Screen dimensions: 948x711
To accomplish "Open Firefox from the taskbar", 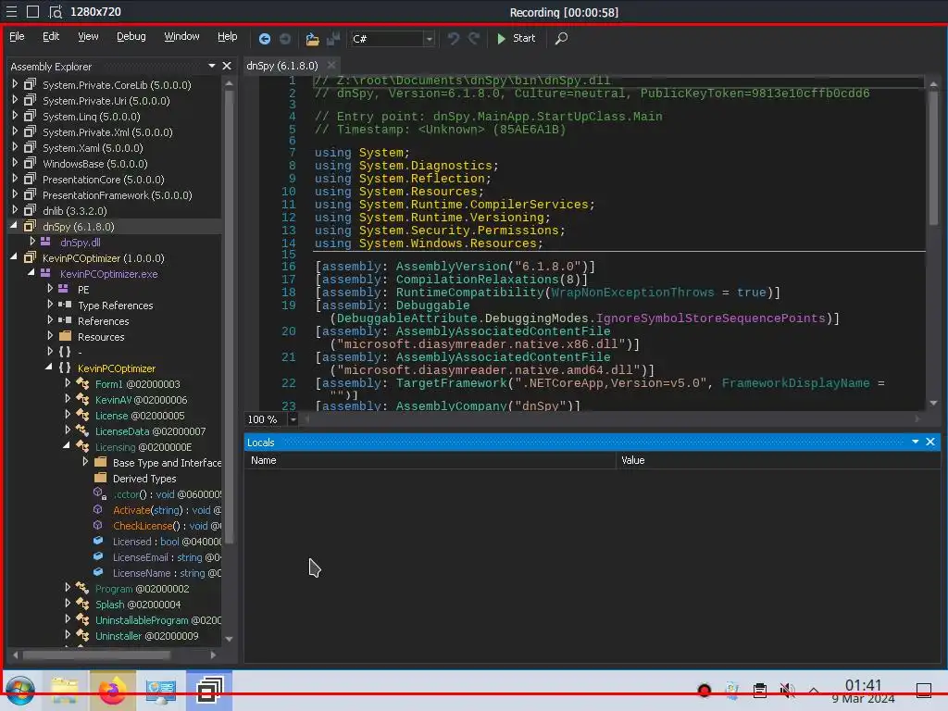I will point(112,691).
